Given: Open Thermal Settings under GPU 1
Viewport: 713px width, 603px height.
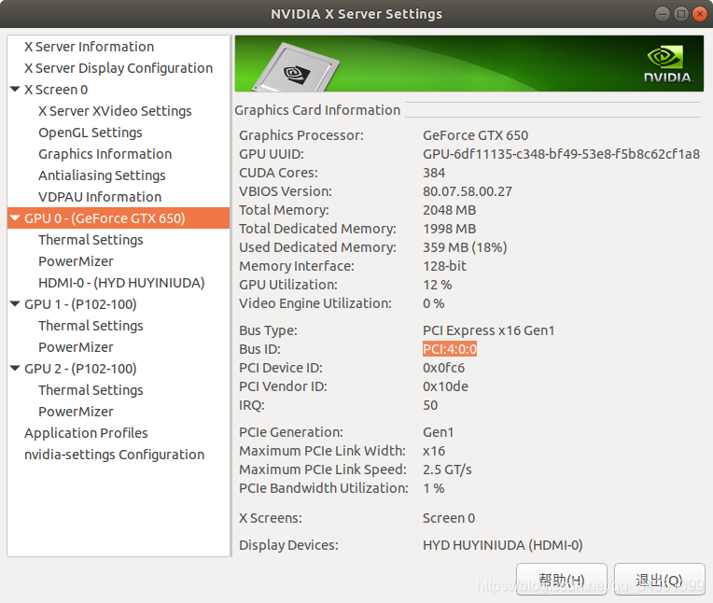Looking at the screenshot, I should tap(91, 326).
